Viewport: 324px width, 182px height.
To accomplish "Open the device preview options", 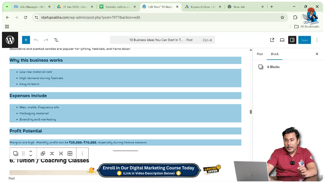I will coord(282,40).
